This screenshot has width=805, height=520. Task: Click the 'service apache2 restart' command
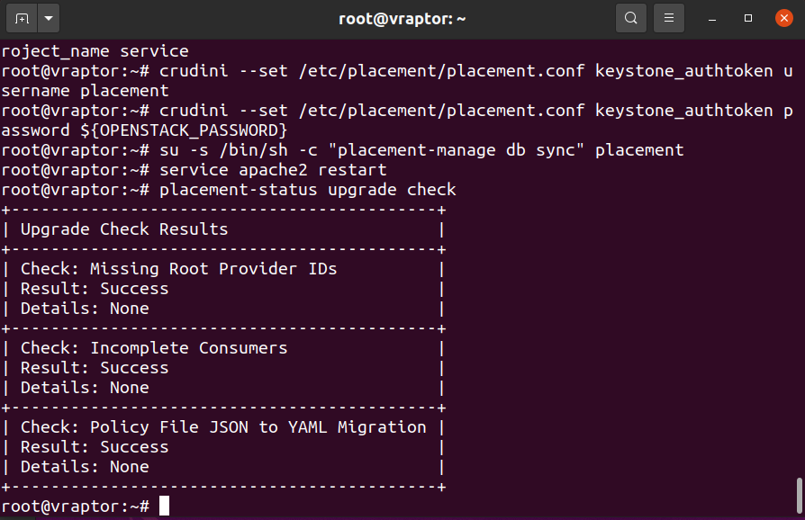(273, 170)
